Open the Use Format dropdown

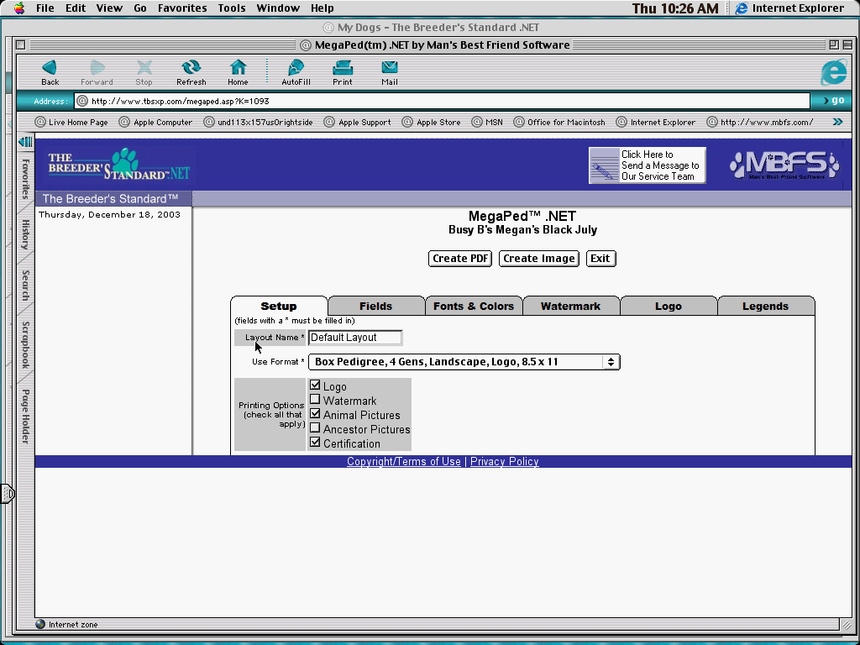point(464,362)
